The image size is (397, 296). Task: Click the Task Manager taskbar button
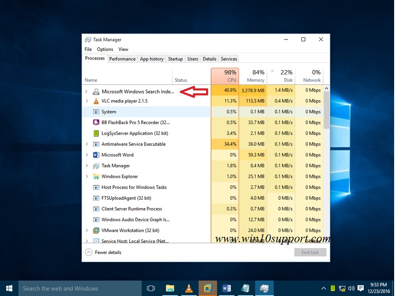[264, 288]
